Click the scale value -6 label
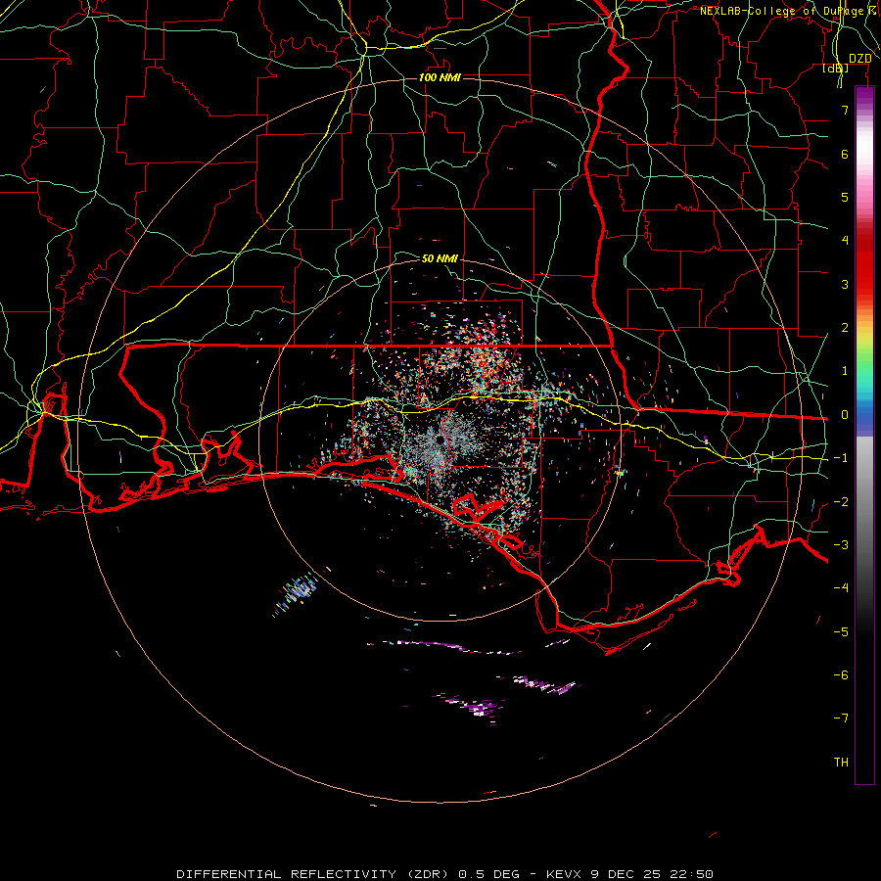Screen dimensions: 881x881 (841, 675)
